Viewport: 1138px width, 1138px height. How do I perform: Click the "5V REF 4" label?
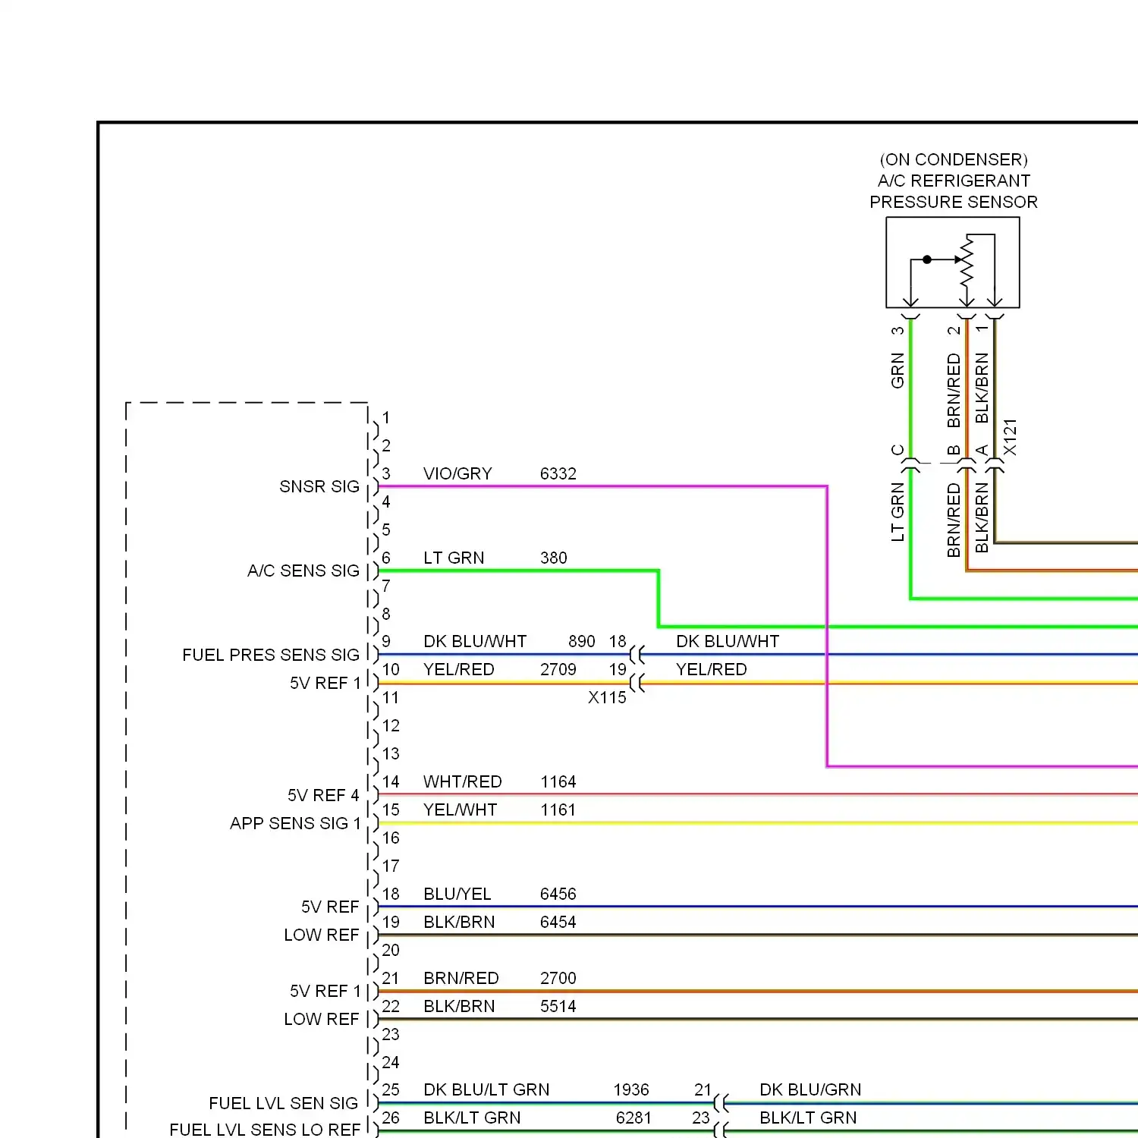[323, 795]
